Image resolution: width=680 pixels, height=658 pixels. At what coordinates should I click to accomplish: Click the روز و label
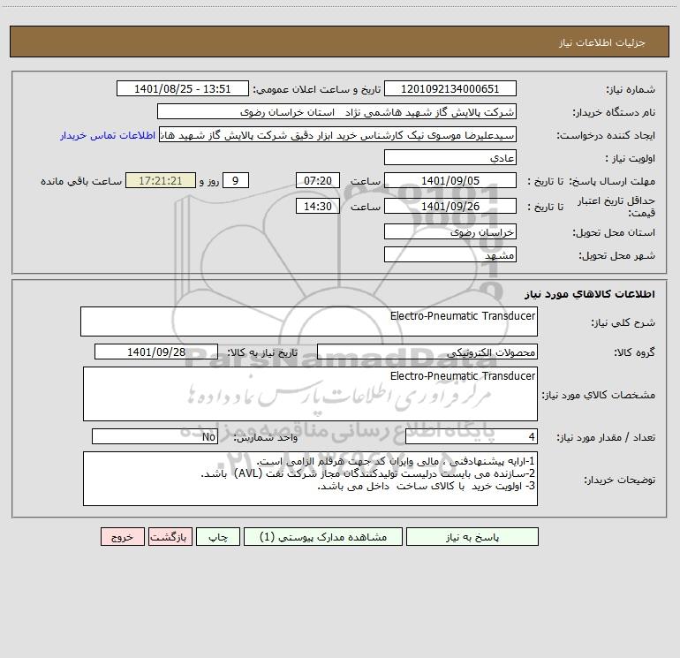click(x=209, y=181)
